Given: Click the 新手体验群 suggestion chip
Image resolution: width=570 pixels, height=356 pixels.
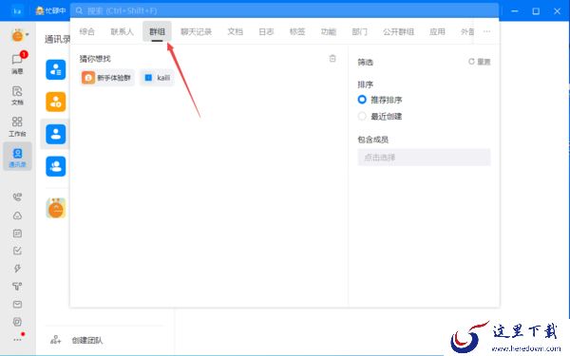Looking at the screenshot, I should [107, 78].
